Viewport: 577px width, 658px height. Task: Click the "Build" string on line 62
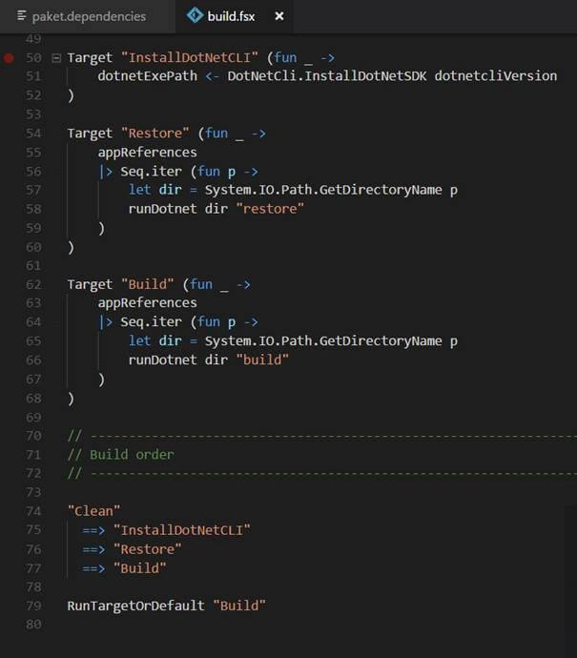[147, 284]
